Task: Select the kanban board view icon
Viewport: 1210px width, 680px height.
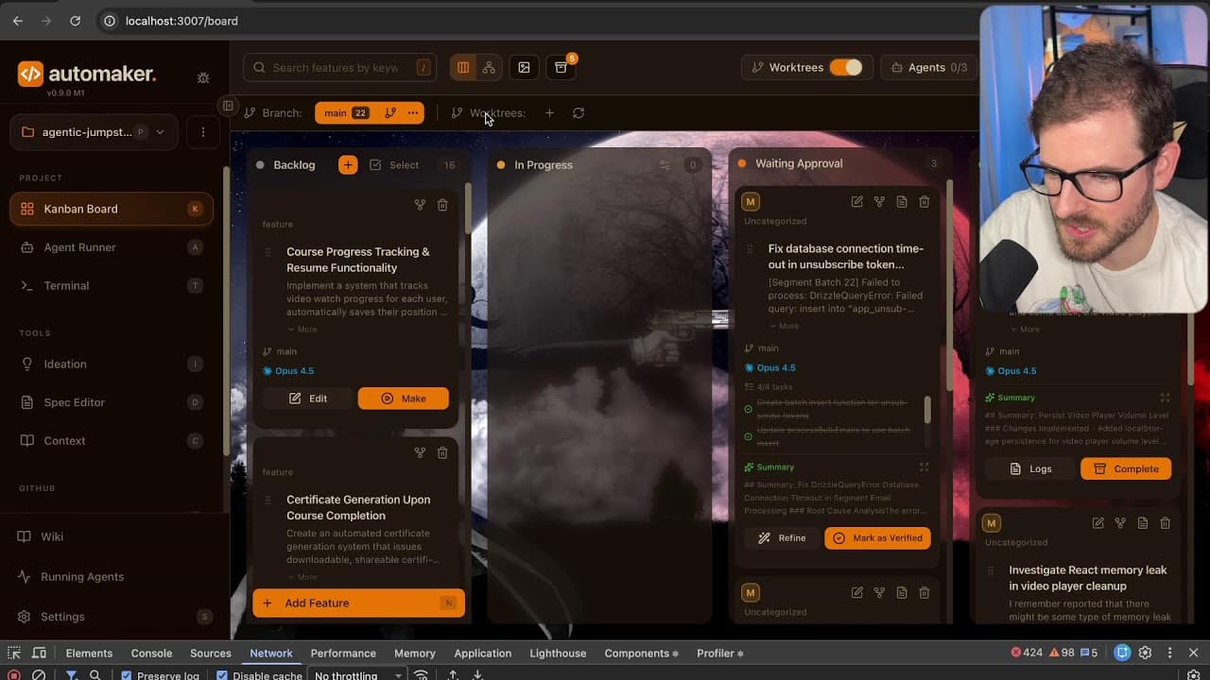Action: point(463,68)
